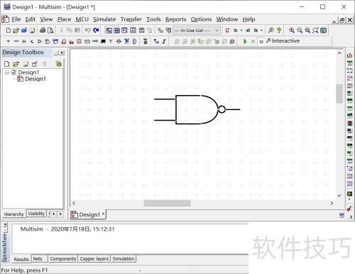Viewport: 355px width, 274px height.
Task: Open the Place menu
Action: coord(64,19)
